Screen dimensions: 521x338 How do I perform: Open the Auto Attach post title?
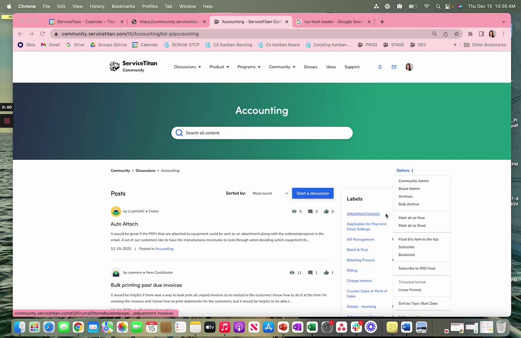(124, 224)
